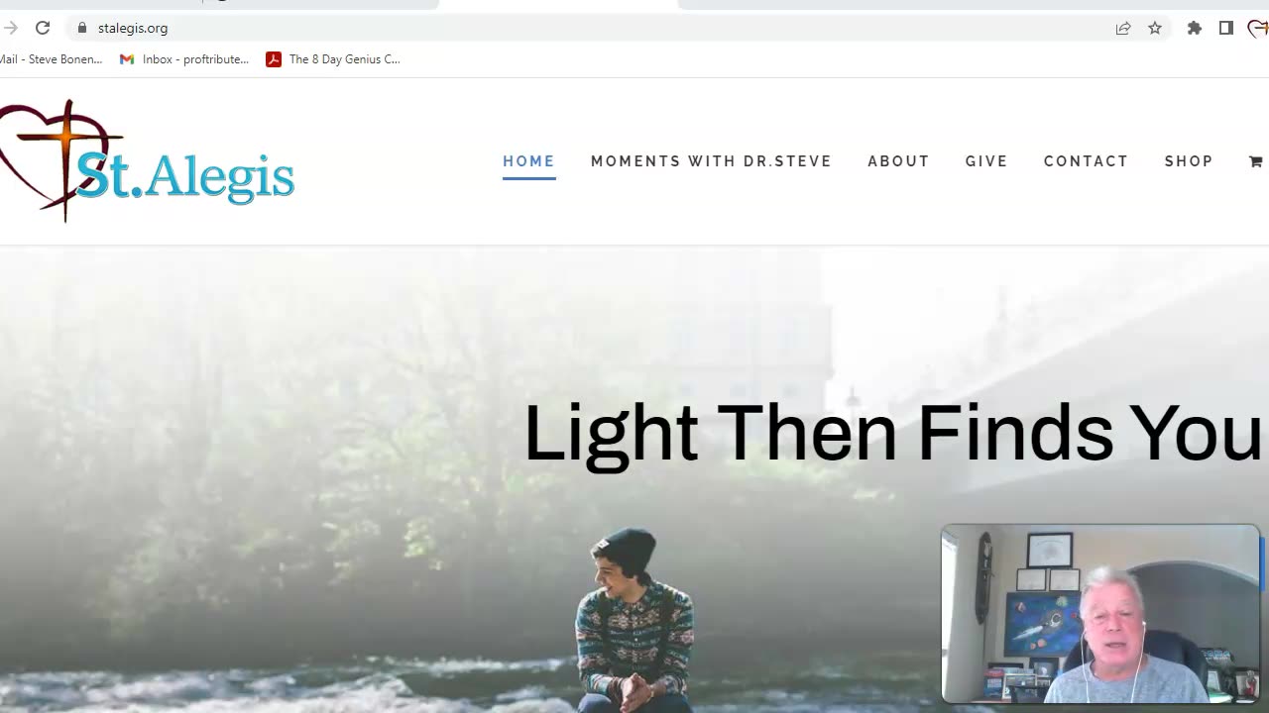Open the shopping cart icon
This screenshot has height=713, width=1269.
point(1255,161)
